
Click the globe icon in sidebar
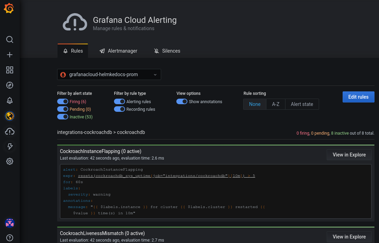click(10, 116)
